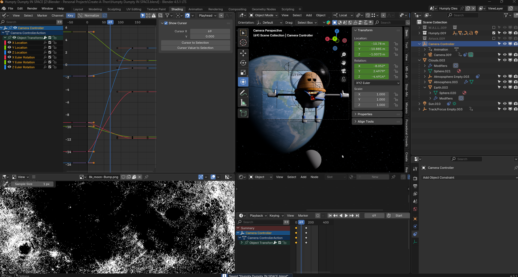Open the Render menu
This screenshot has width=518, height=277.
coord(32,8)
